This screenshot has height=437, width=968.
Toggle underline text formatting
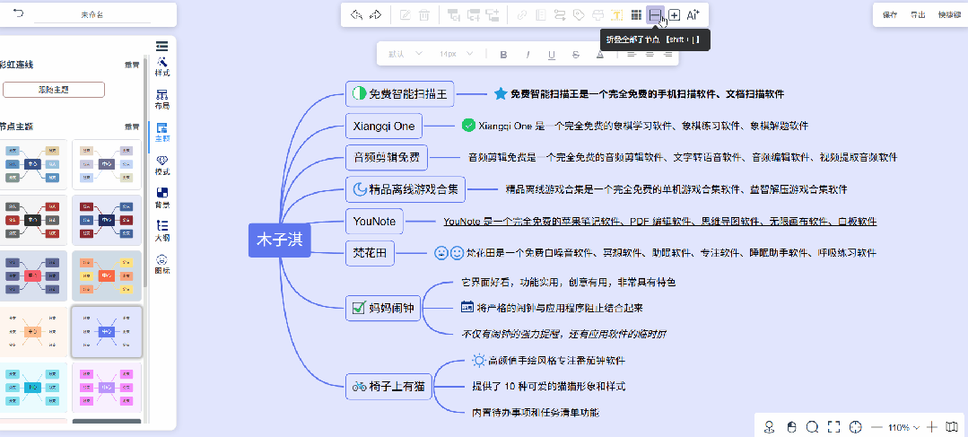[x=552, y=55]
